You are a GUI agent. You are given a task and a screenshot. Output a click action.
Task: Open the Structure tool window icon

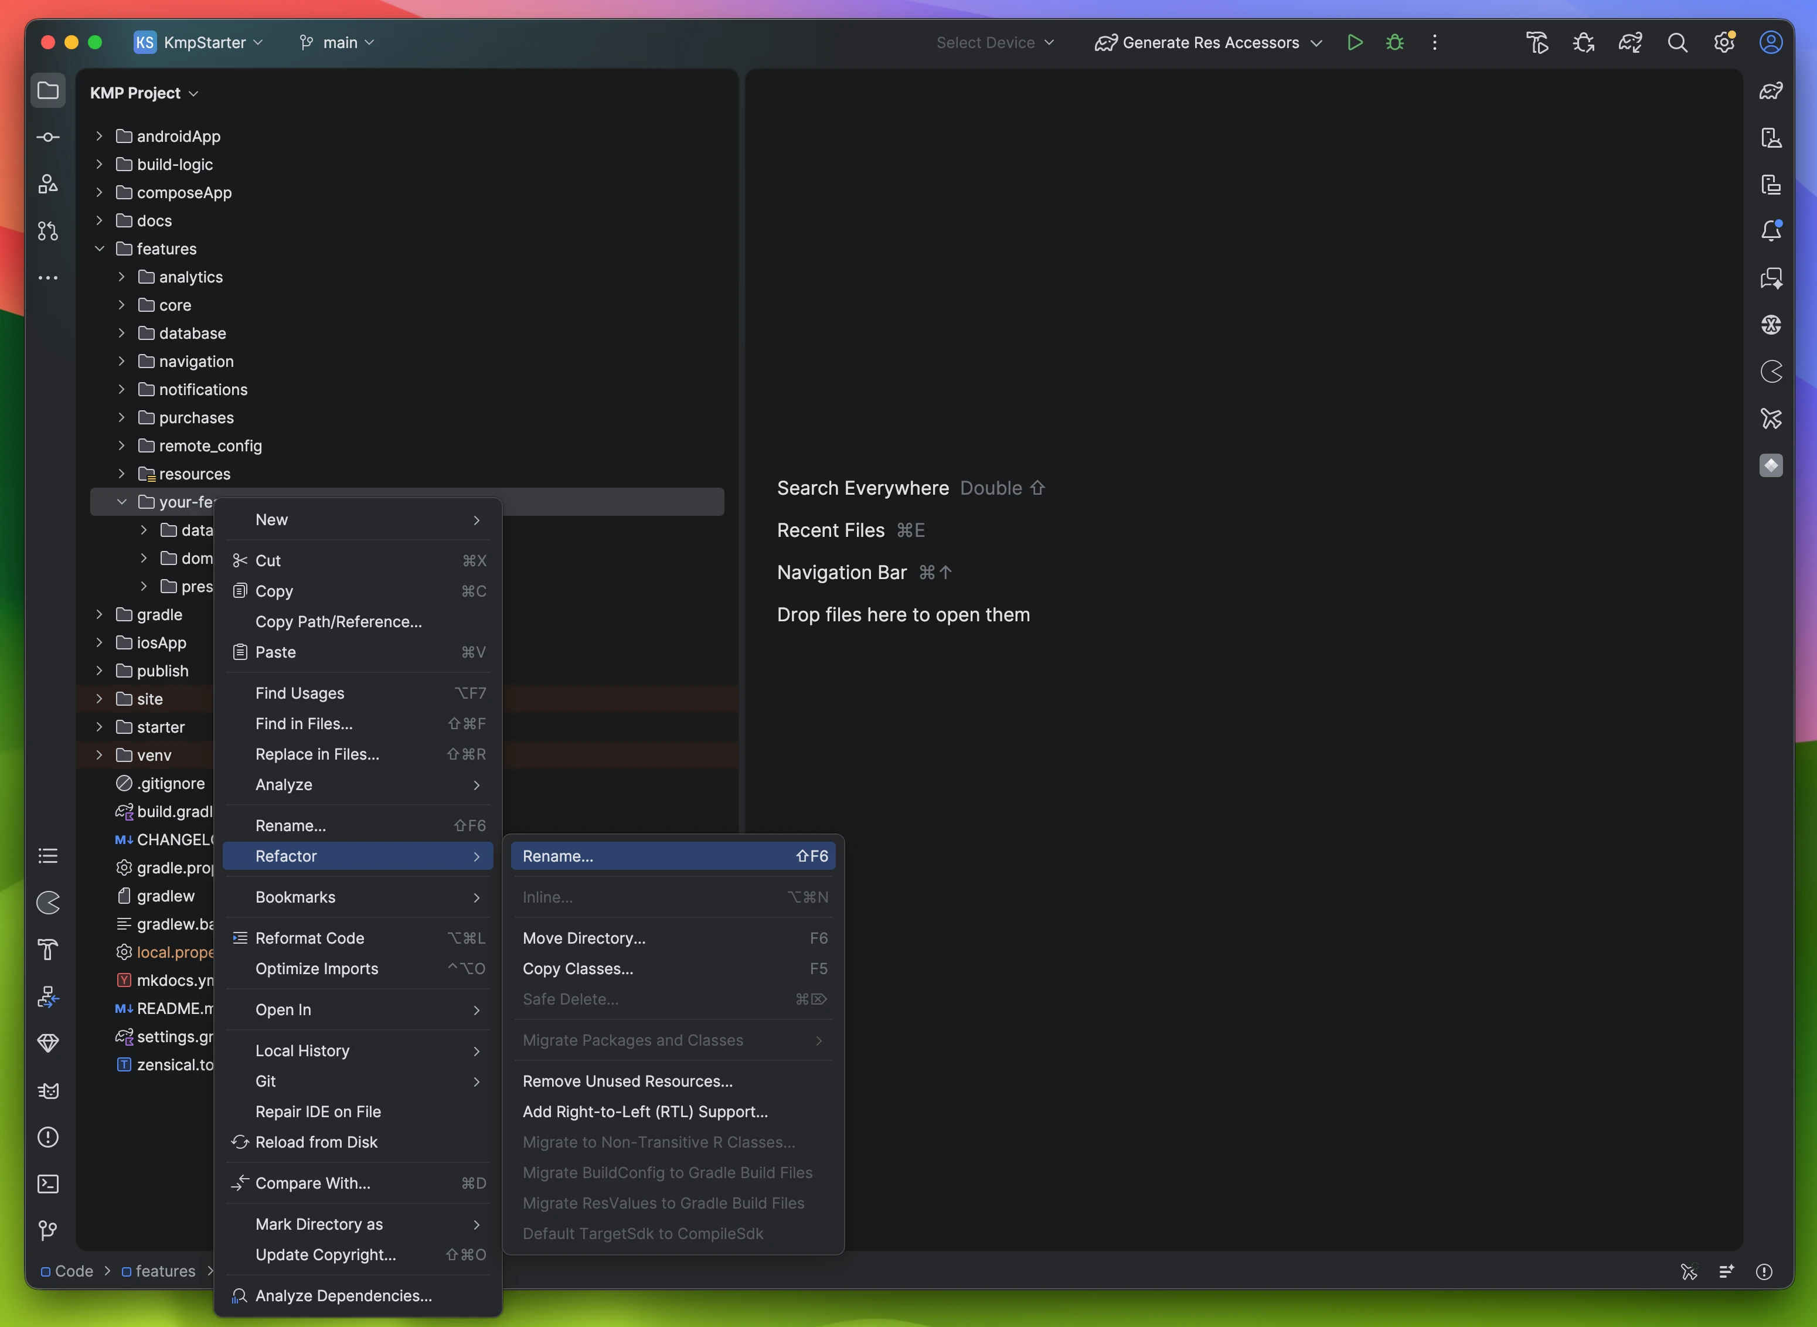tap(48, 184)
